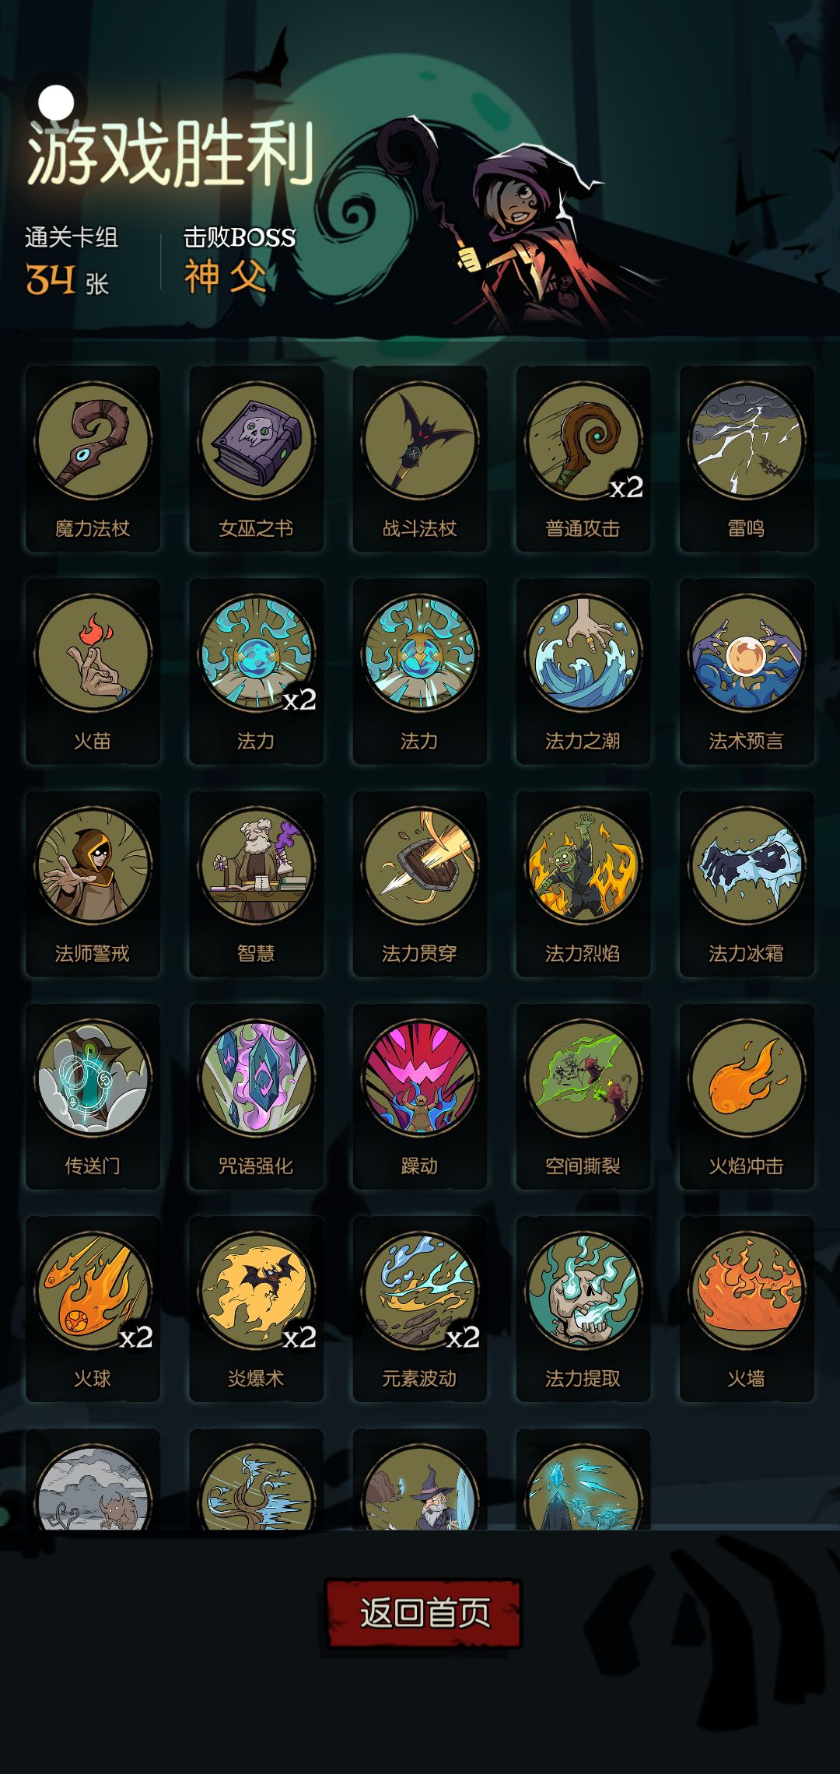This screenshot has width=840, height=1774.
Task: Tap the 普通攻击 card with x2 badge
Action: (x=583, y=459)
